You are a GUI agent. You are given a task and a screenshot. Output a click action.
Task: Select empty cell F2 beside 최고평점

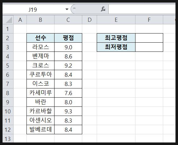(x=149, y=38)
